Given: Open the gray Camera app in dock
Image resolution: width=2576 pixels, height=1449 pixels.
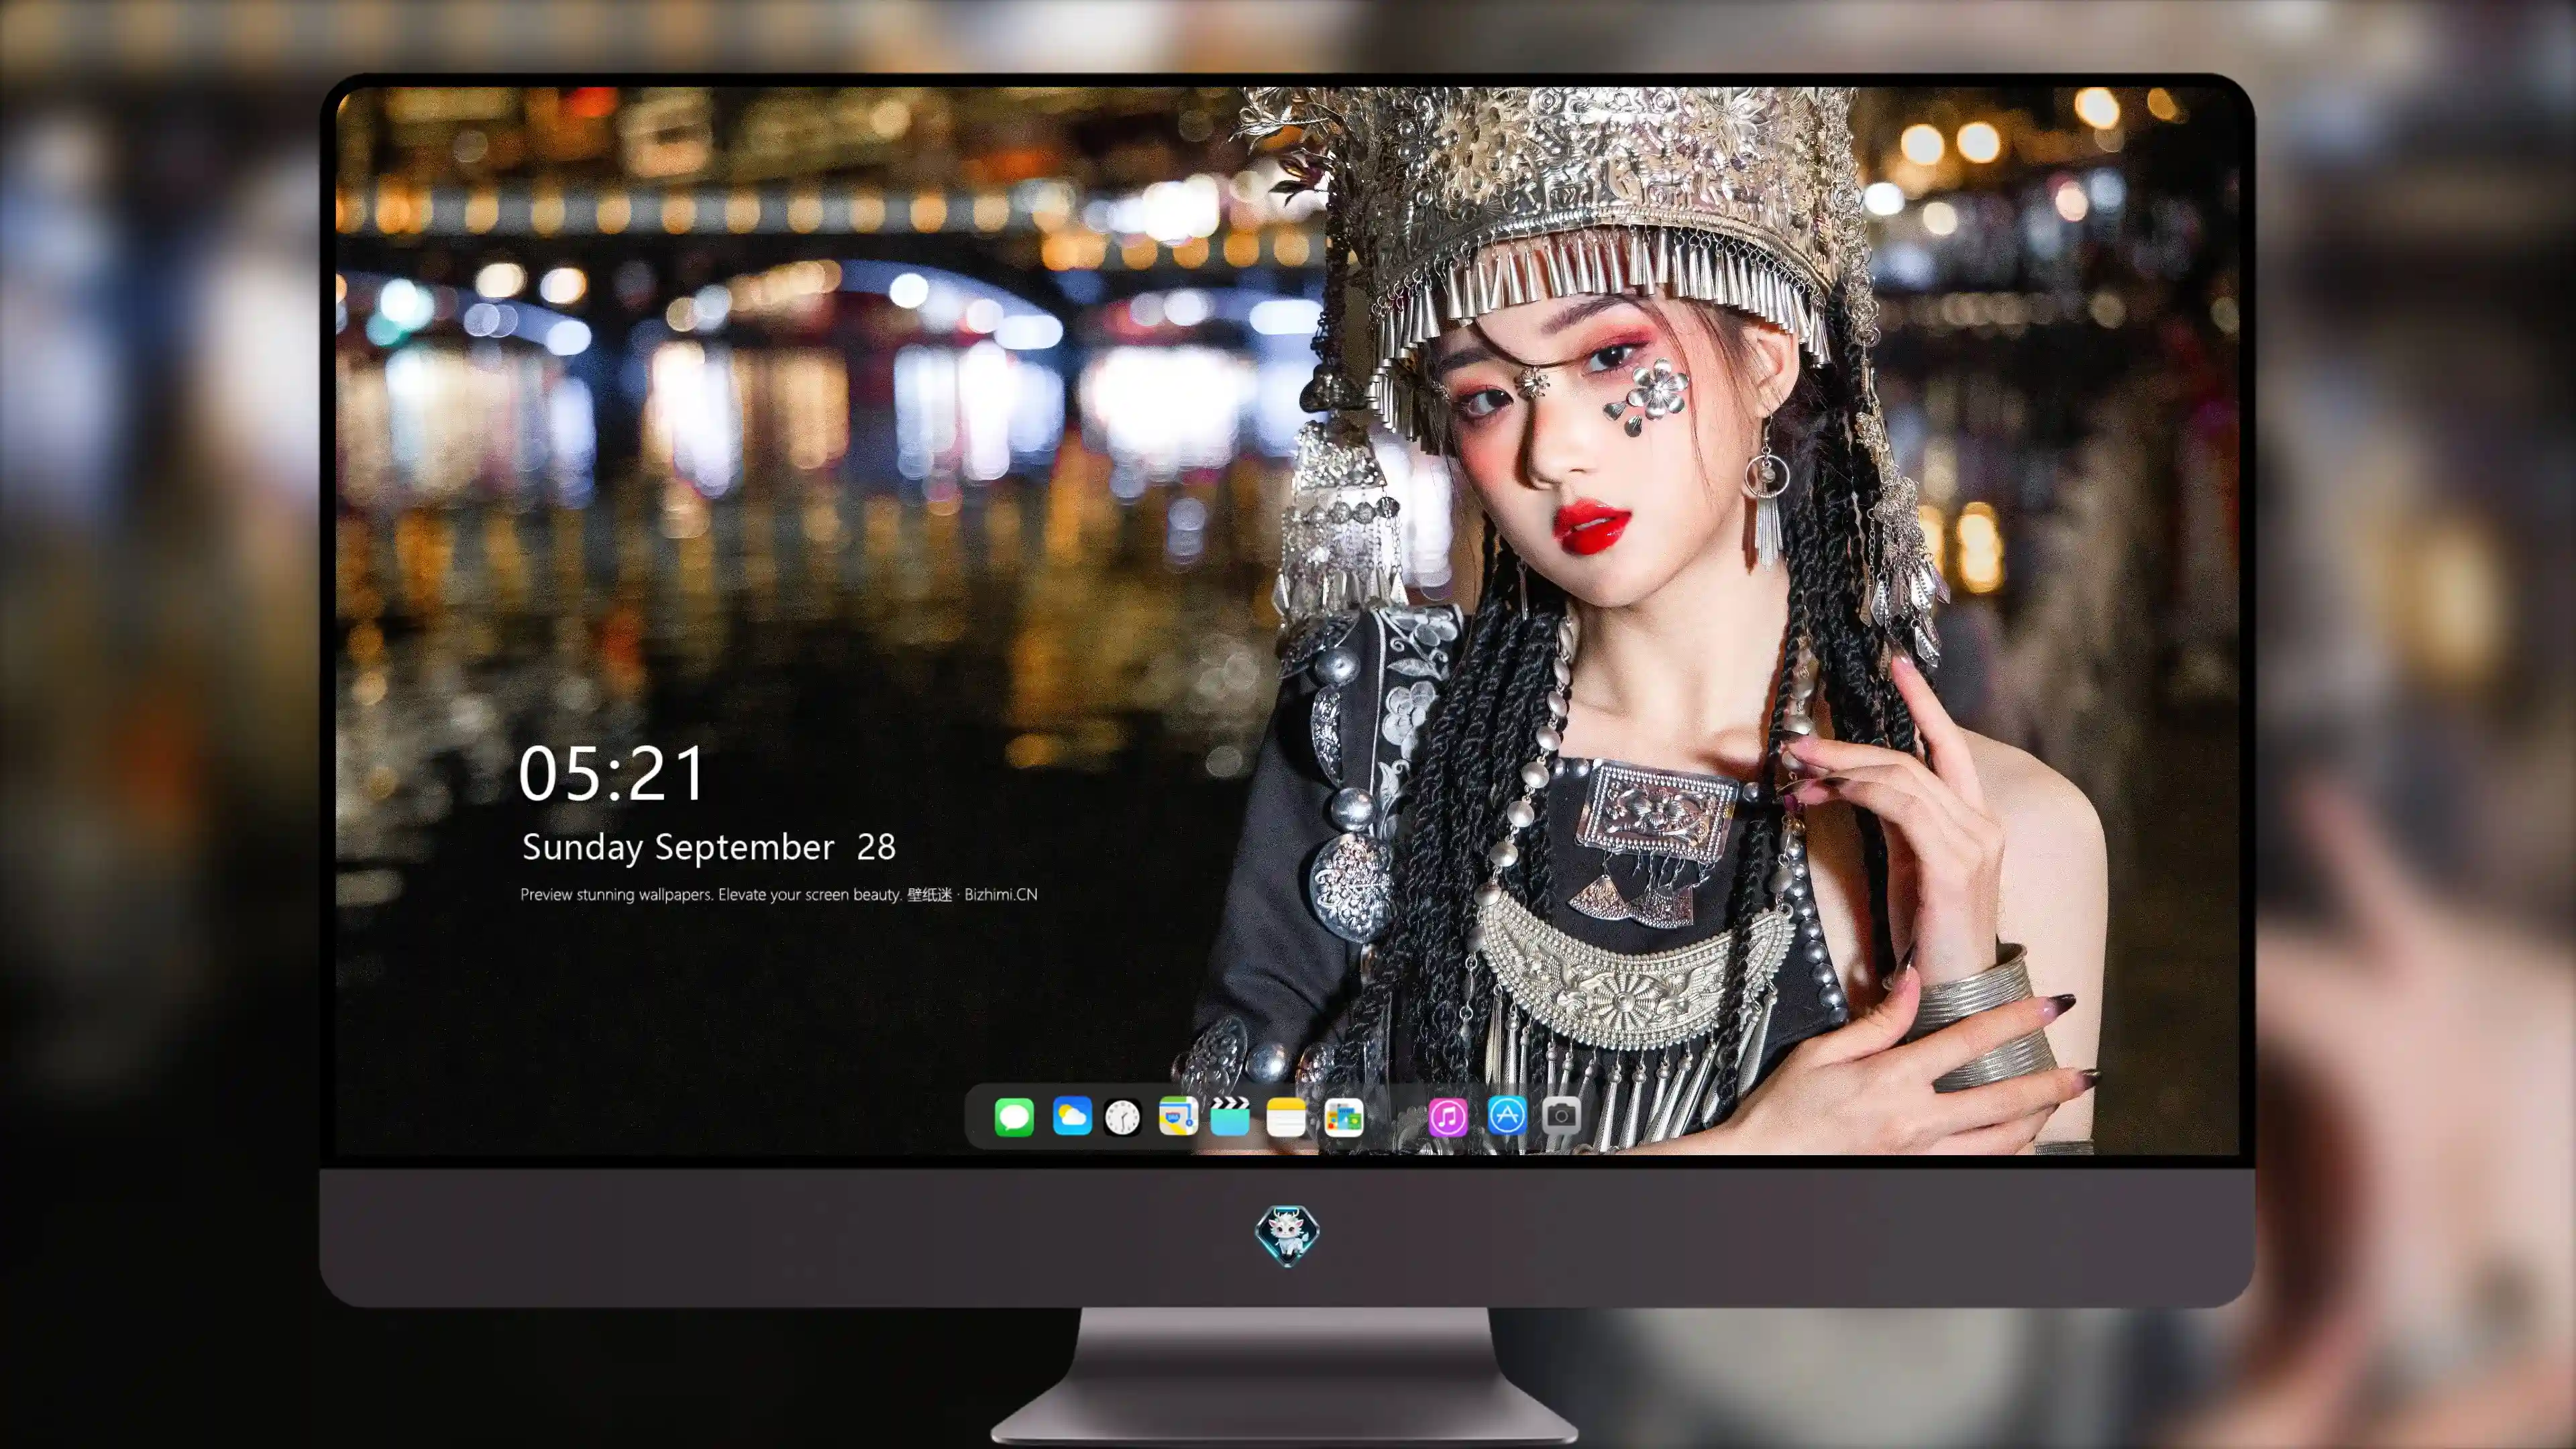Looking at the screenshot, I should 1561,1115.
